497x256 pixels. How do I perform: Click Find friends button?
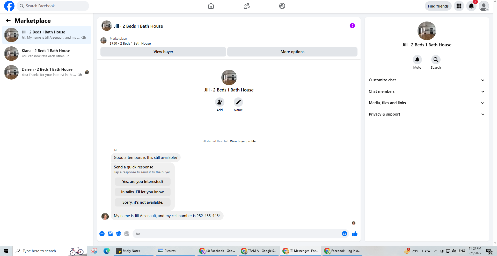pyautogui.click(x=438, y=6)
